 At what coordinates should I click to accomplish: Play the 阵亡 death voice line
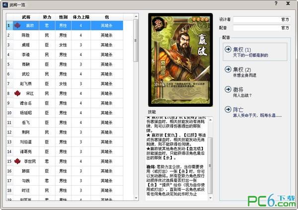(255, 112)
